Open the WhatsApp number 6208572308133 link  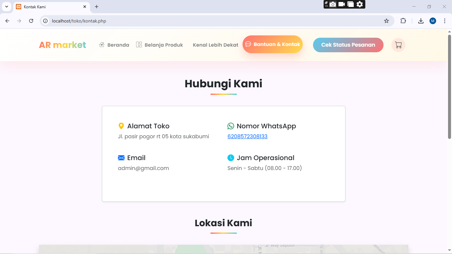[x=248, y=136]
